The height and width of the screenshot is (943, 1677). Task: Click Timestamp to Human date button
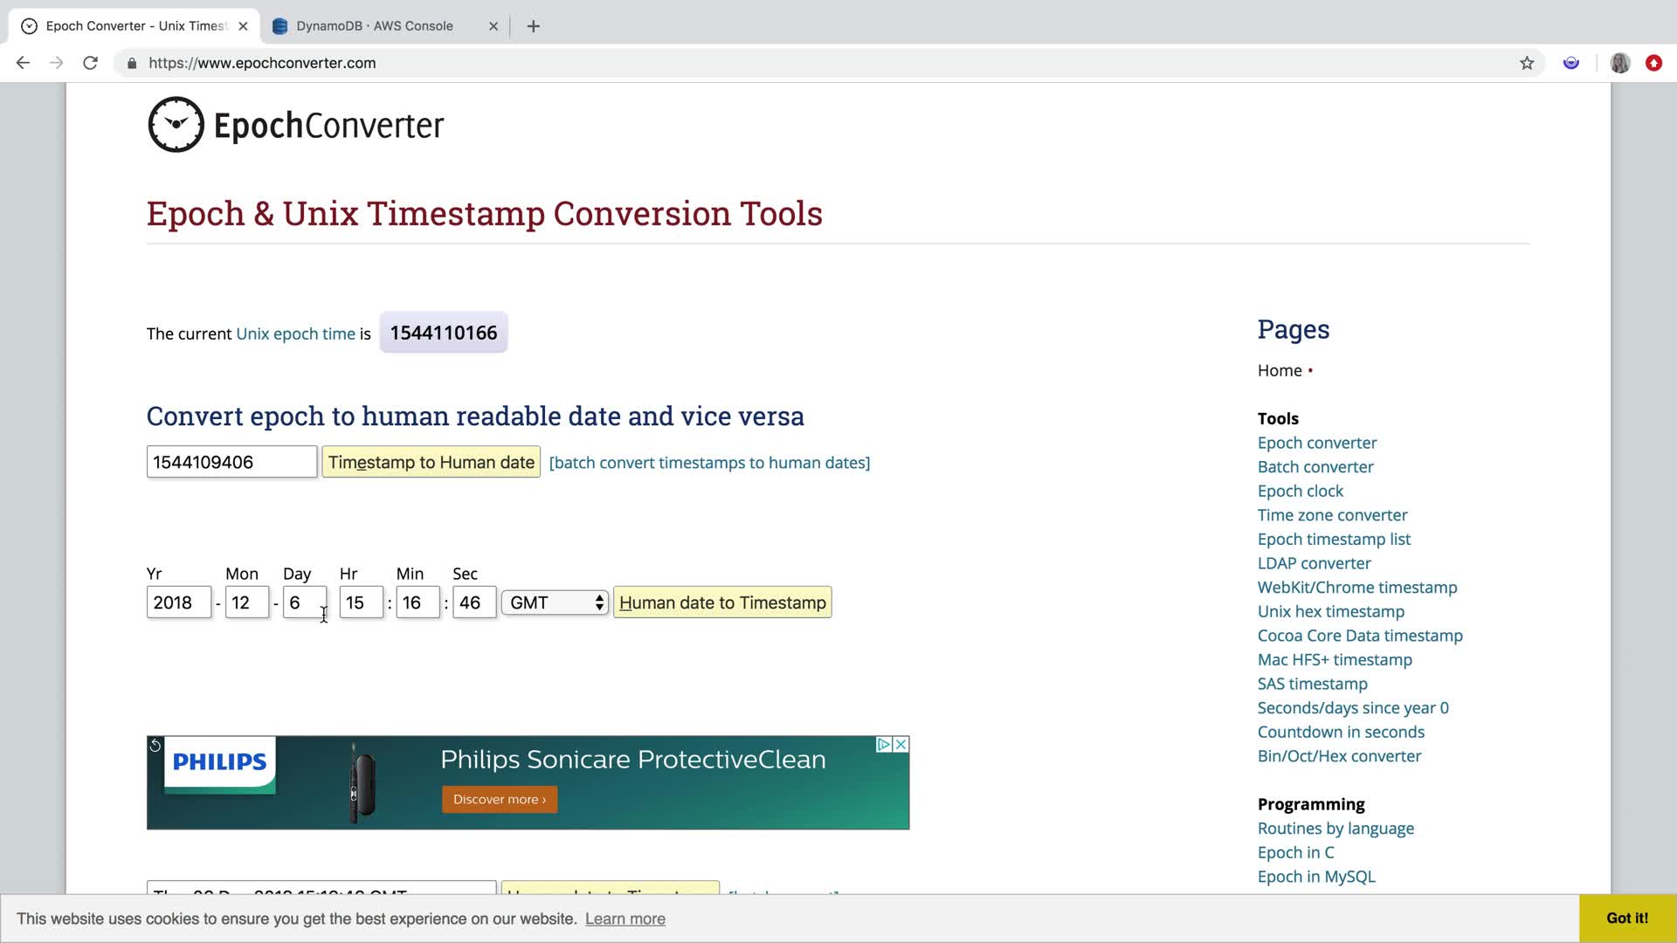click(x=431, y=462)
